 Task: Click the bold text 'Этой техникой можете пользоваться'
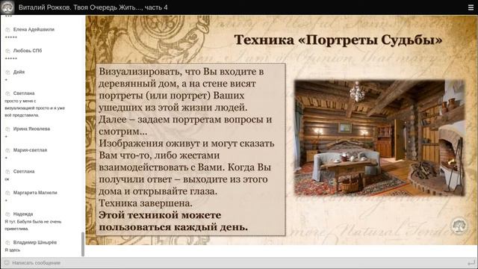pyautogui.click(x=173, y=221)
